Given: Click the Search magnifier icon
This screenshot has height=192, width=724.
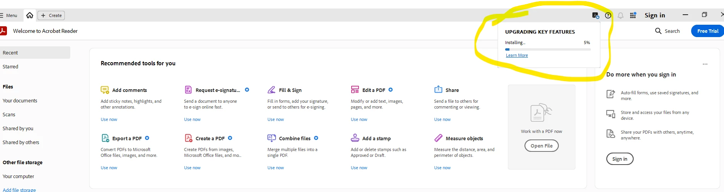Looking at the screenshot, I should (x=658, y=31).
